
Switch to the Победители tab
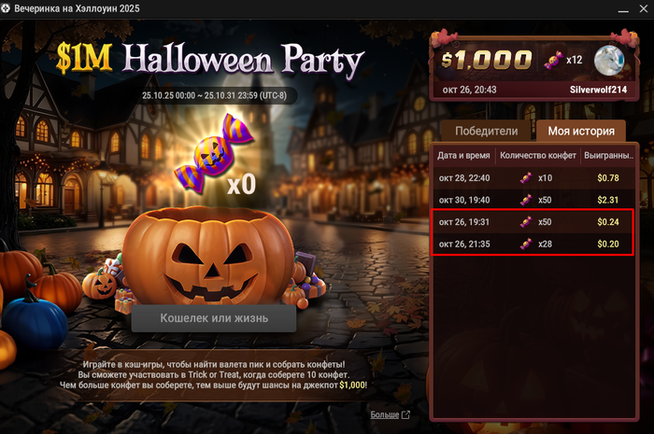(487, 132)
